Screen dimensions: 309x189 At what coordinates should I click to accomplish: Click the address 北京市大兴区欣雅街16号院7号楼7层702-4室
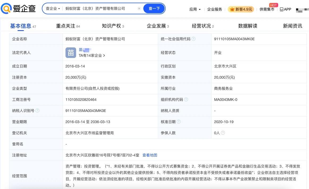[x=102, y=155]
